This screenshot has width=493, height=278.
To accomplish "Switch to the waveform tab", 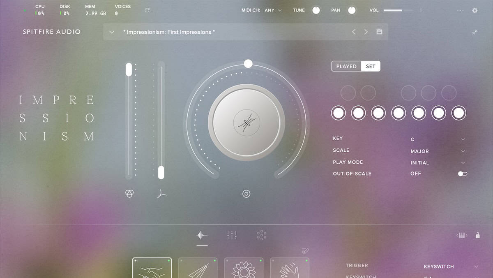I will [202, 235].
